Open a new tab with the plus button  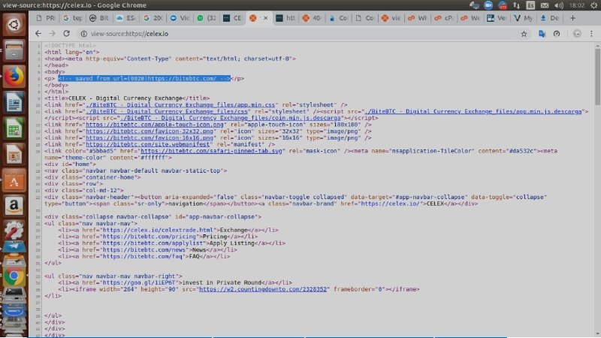tap(572, 18)
